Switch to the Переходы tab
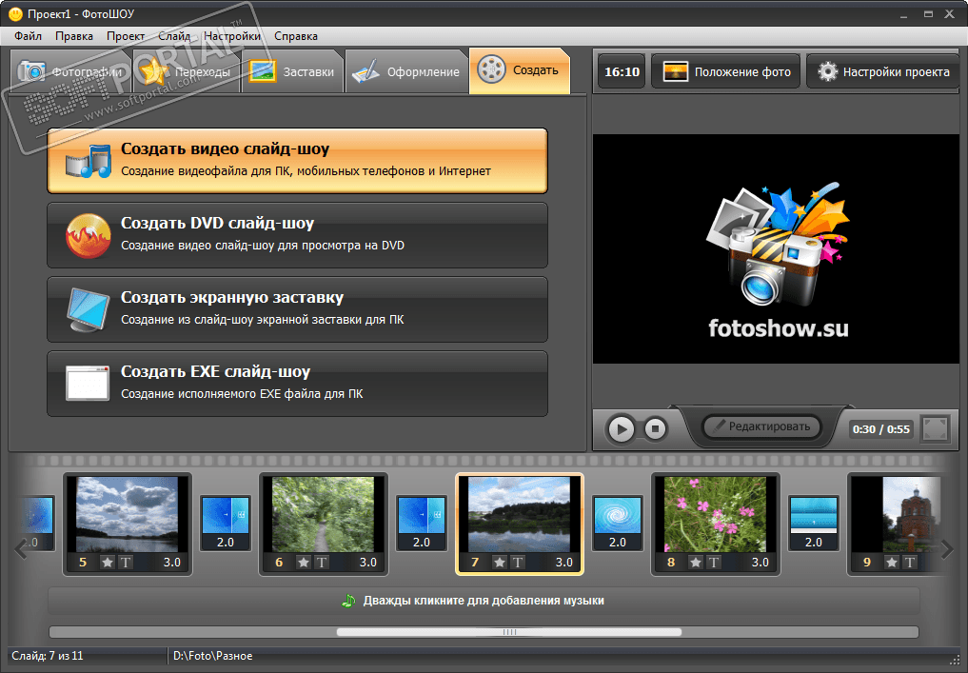 click(x=186, y=71)
